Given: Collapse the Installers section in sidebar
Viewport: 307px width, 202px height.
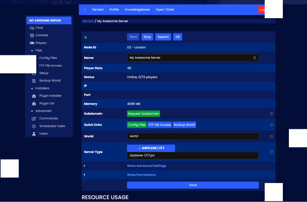Looking at the screenshot, I should pos(32,88).
